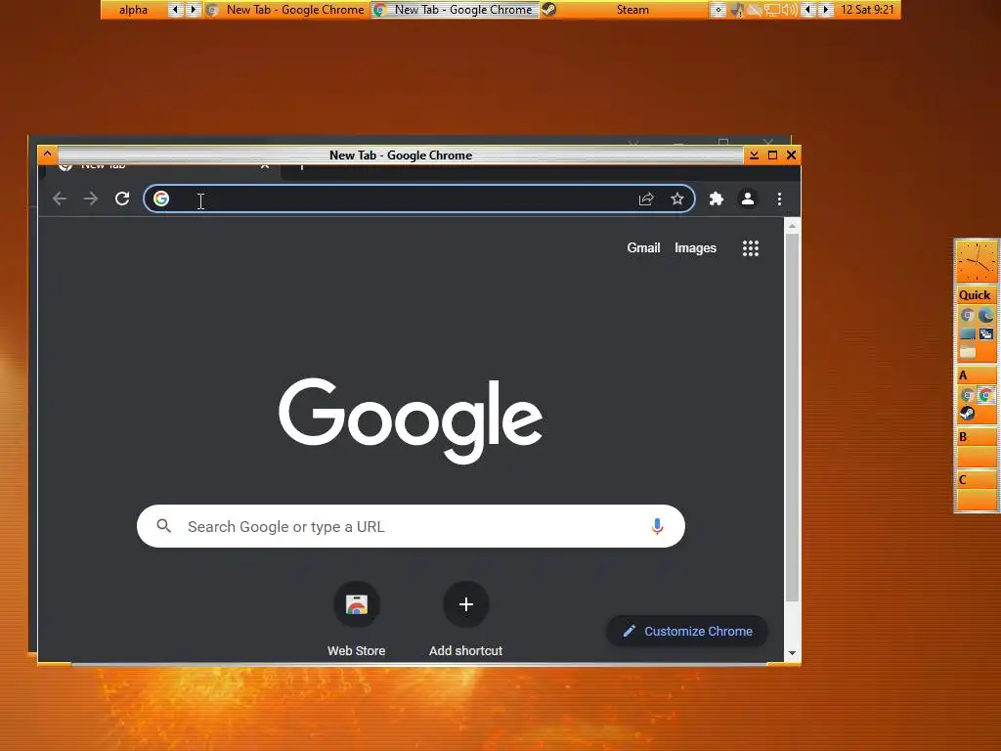Click the Add shortcut label
This screenshot has height=751, width=1001.
pyautogui.click(x=466, y=650)
